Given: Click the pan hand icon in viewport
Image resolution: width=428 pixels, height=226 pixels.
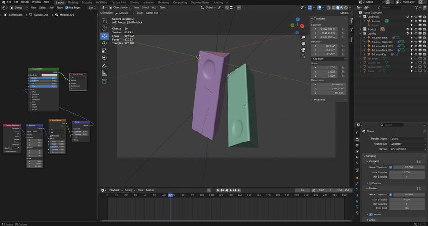Looking at the screenshot, I should click(x=303, y=43).
